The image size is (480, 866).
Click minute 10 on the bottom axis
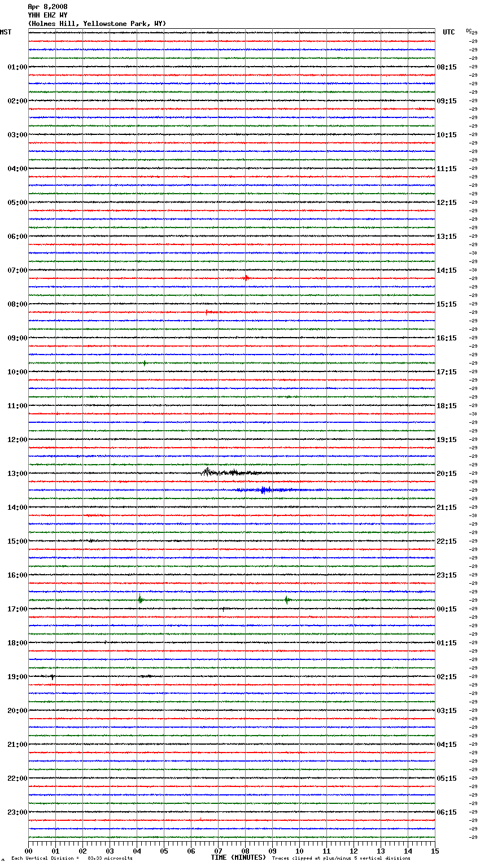[299, 851]
